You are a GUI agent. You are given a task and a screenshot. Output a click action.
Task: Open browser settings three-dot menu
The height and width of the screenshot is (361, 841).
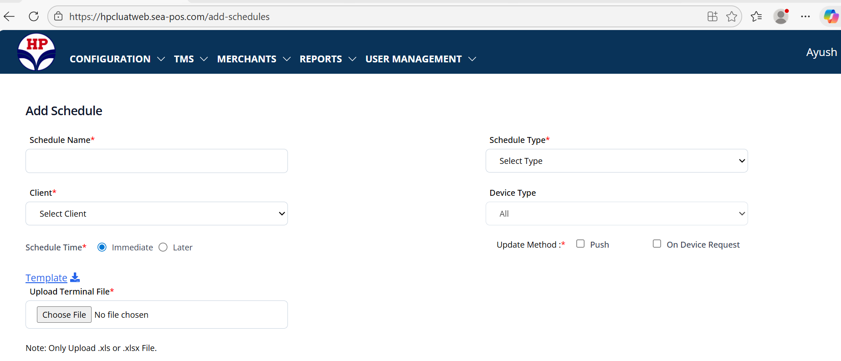point(805,17)
